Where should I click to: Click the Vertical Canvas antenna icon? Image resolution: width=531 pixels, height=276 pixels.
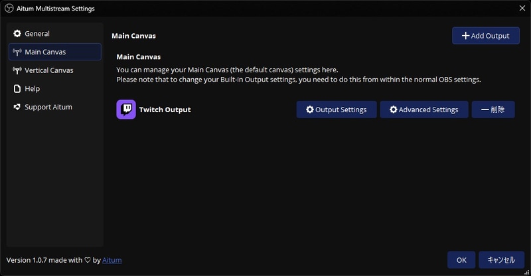pos(17,70)
